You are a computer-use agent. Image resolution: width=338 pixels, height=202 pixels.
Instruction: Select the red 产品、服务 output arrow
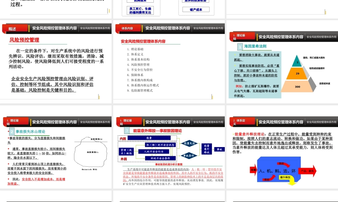coord(307,171)
